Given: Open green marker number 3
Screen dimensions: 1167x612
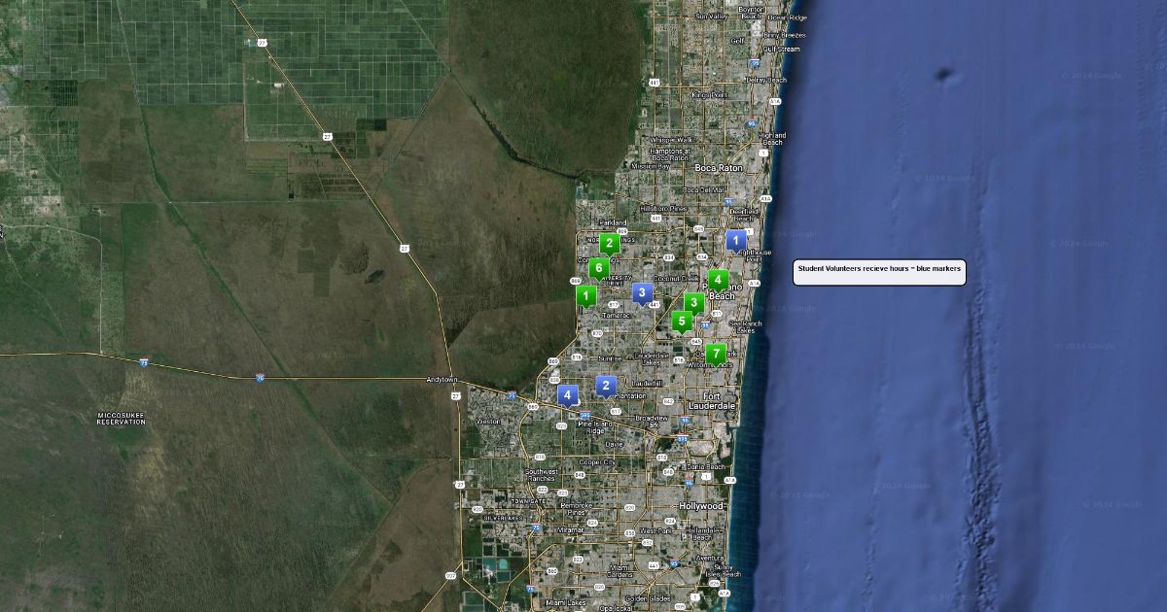Looking at the screenshot, I should [693, 302].
